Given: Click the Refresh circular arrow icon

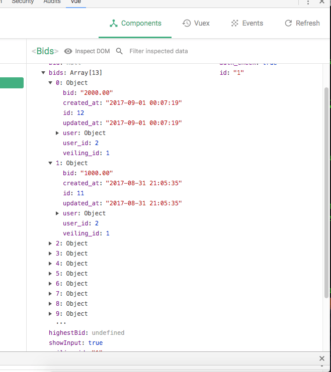Looking at the screenshot, I should [288, 23].
